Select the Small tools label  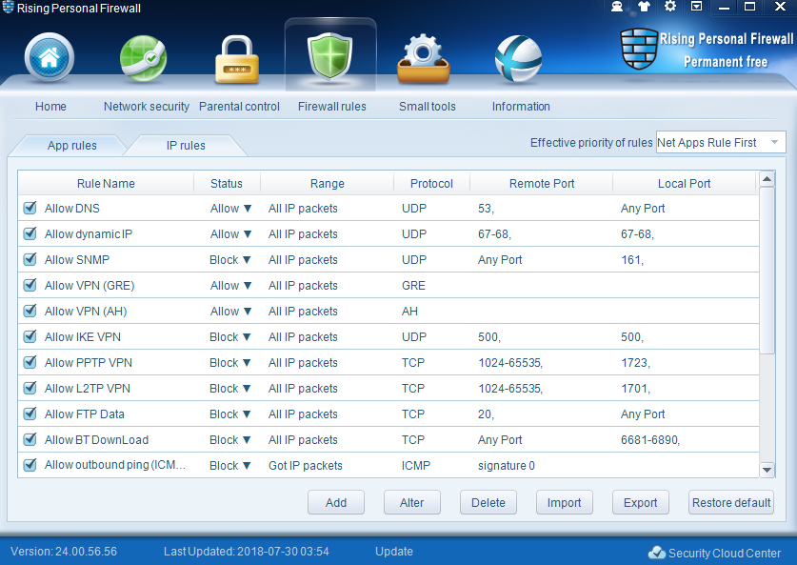click(427, 107)
